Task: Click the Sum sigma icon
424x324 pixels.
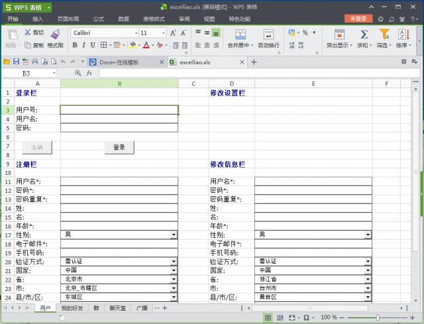Action: pyautogui.click(x=364, y=34)
